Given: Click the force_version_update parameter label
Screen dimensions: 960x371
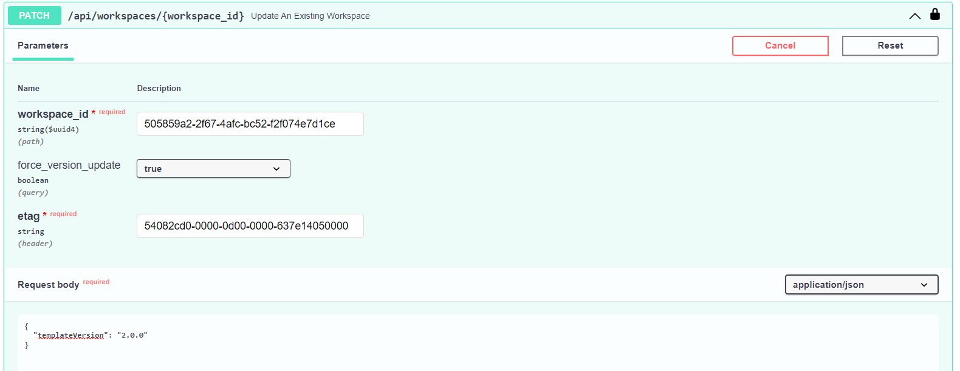Looking at the screenshot, I should point(69,165).
